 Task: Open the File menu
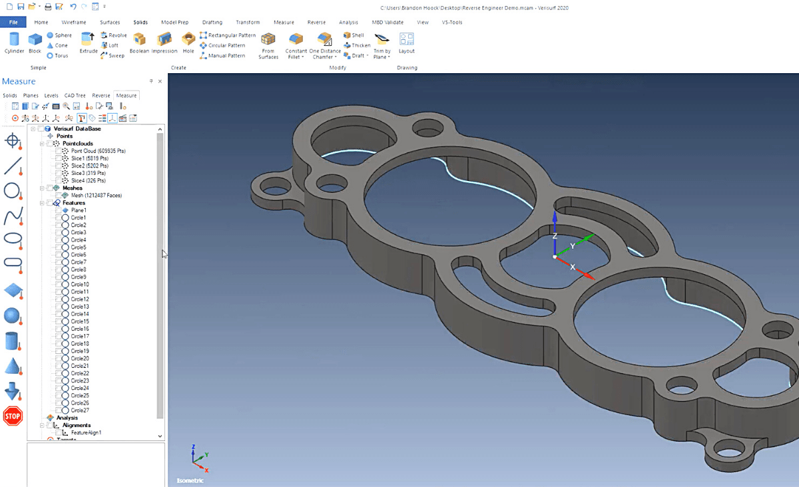coord(13,22)
